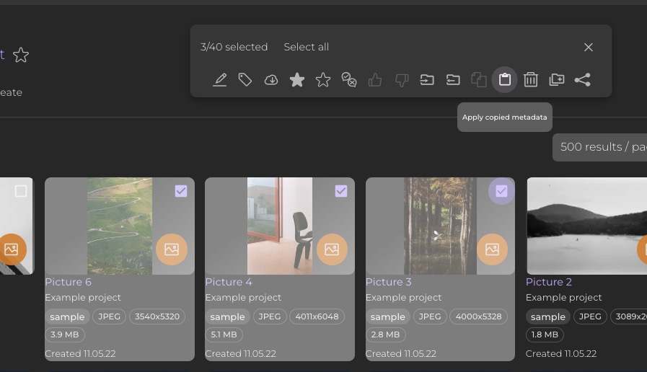Open the Picture 2 title link
Screen dimensions: 647x372
point(548,282)
